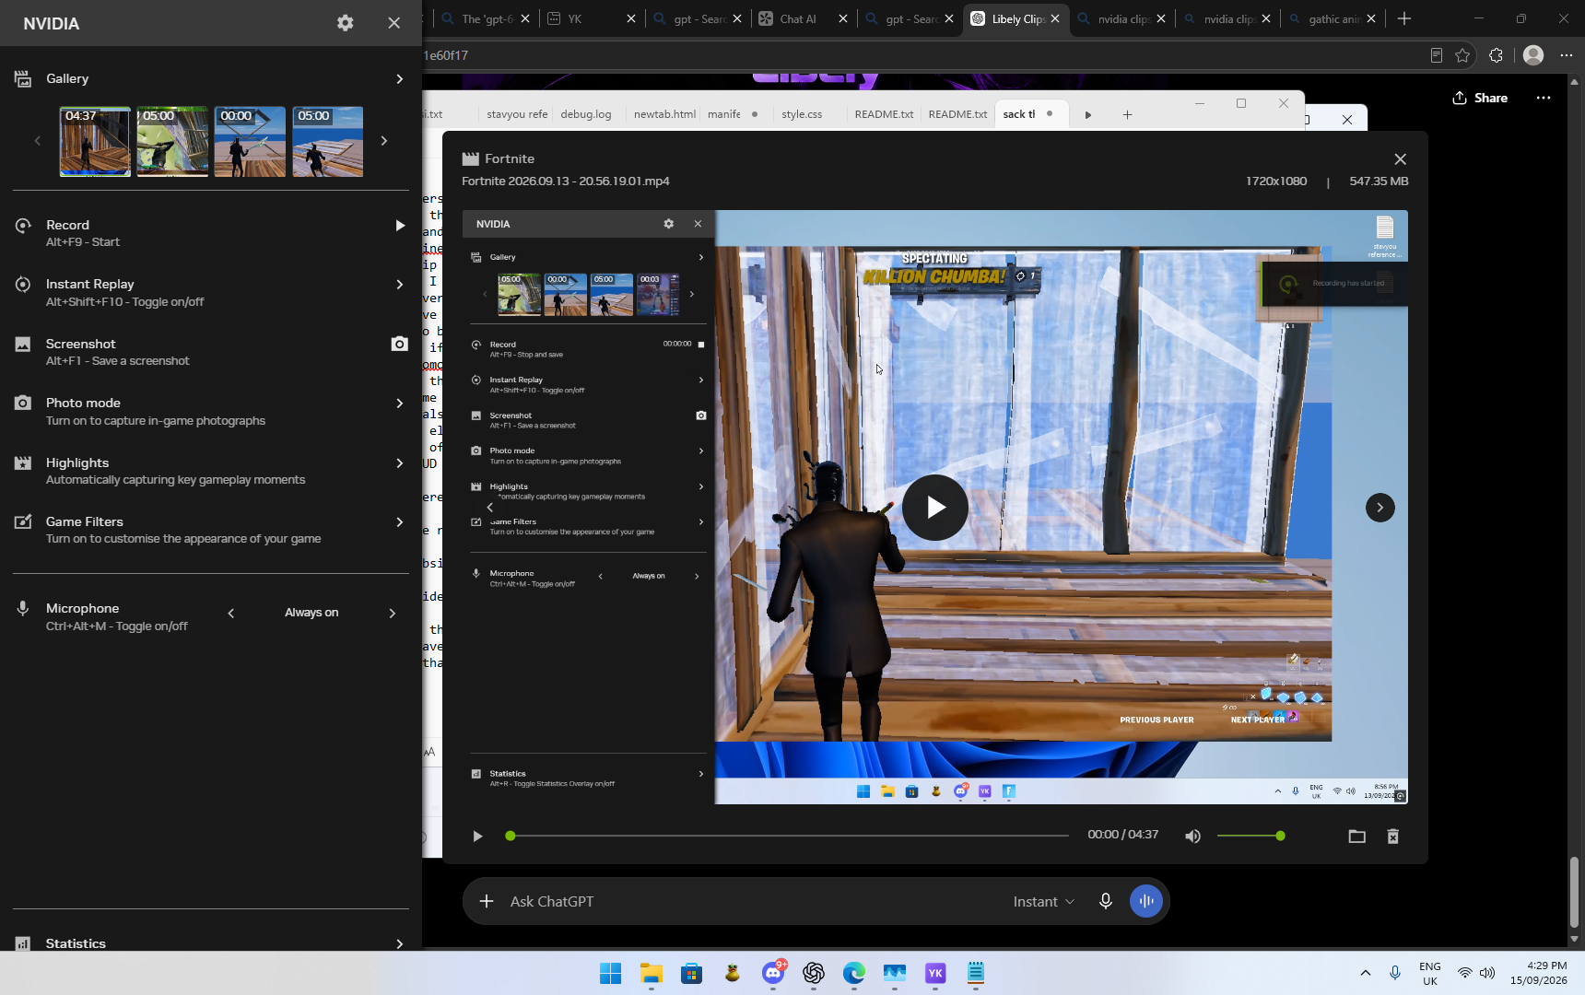Screen dimensions: 1585x995
Task: Open Windows Start menu
Action: pos(610,973)
